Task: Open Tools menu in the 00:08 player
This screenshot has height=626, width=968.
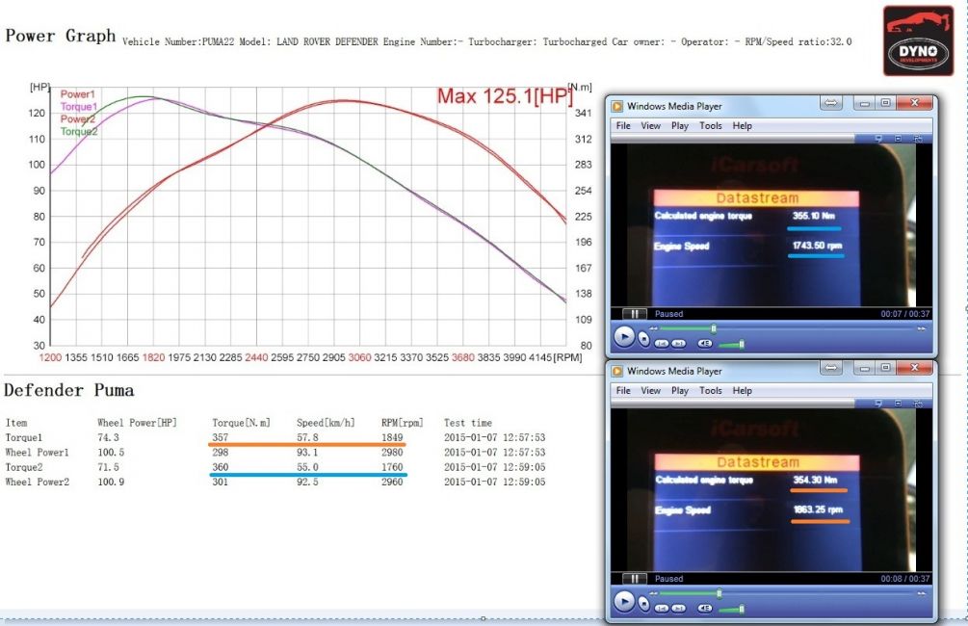Action: [x=711, y=391]
